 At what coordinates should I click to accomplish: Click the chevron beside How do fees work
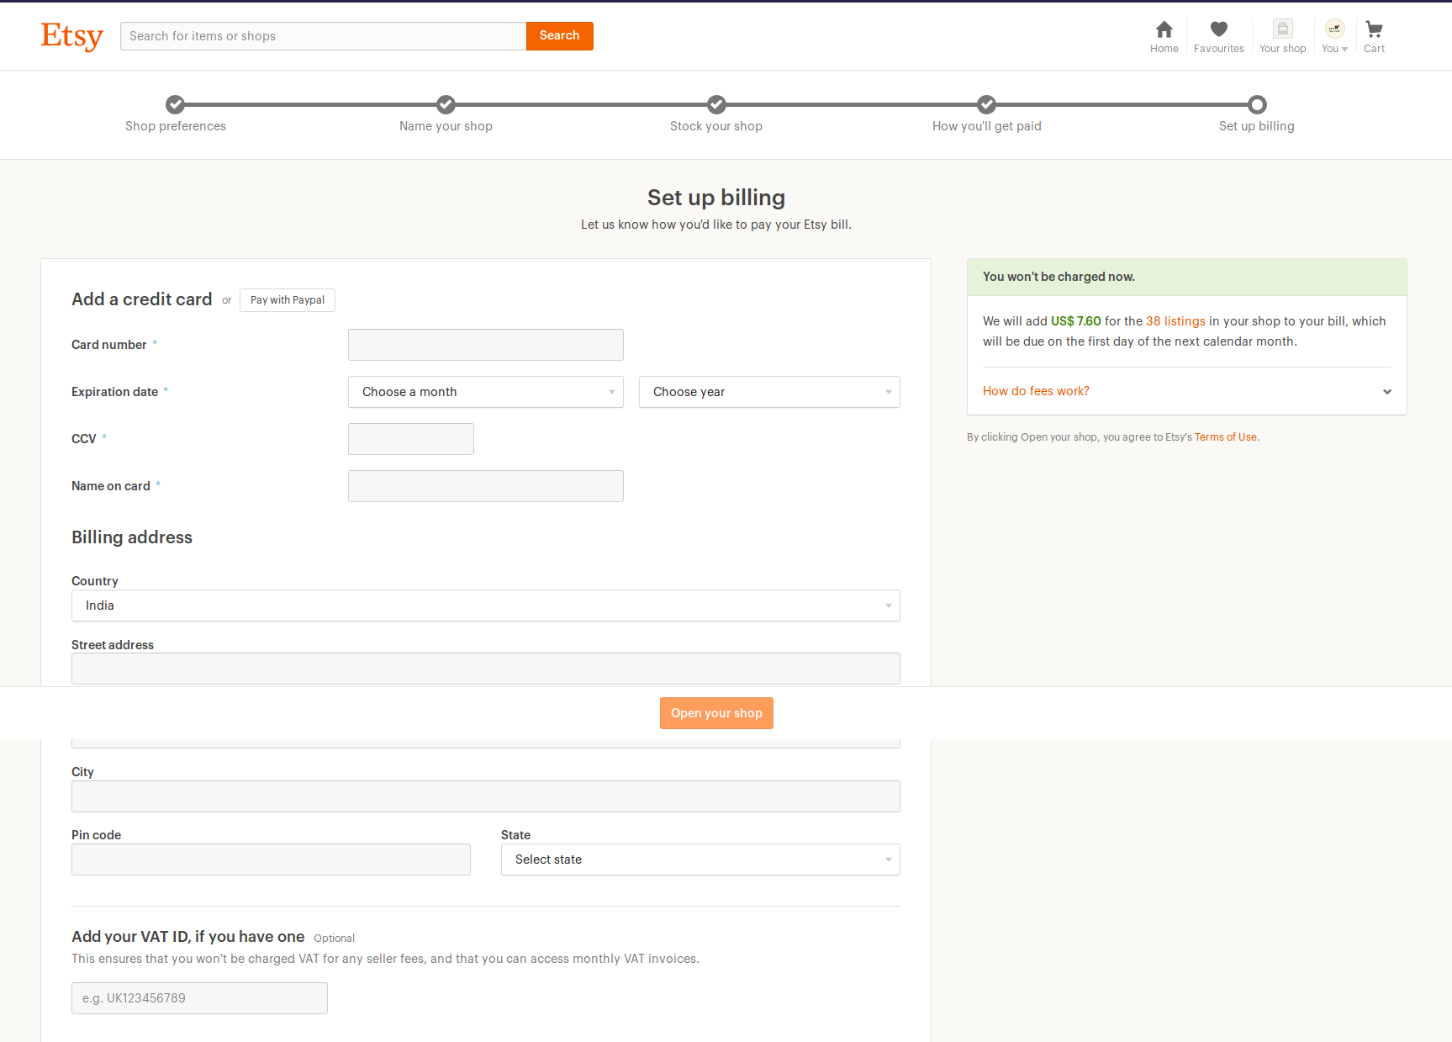1387,391
